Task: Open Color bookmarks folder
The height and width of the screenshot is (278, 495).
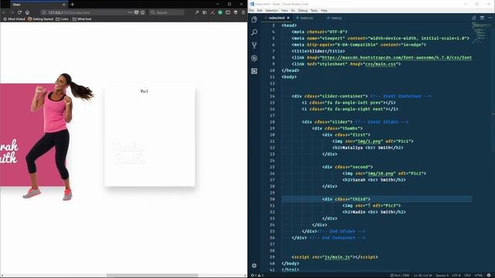Action: point(62,19)
